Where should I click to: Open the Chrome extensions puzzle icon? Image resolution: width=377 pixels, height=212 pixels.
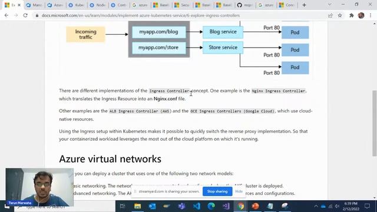351,15
